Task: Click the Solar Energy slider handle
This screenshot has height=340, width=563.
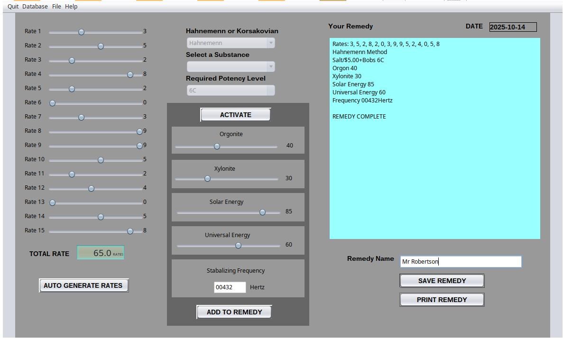Action: [x=262, y=212]
